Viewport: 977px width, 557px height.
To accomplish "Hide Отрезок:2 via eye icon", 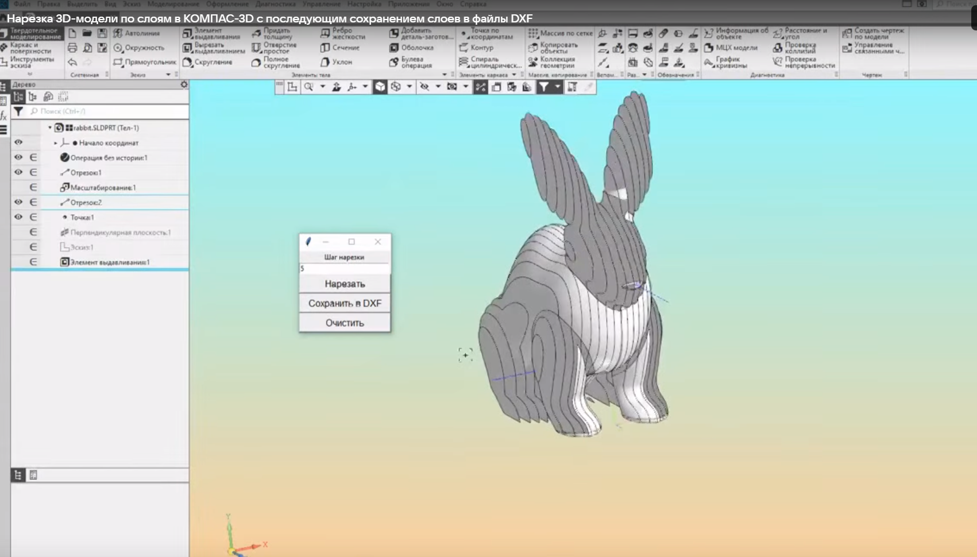I will click(x=18, y=202).
